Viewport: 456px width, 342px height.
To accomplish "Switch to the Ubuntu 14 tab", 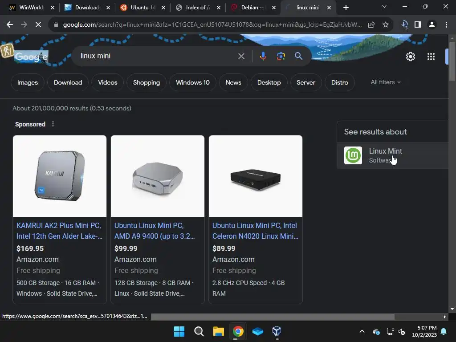I will point(142,8).
